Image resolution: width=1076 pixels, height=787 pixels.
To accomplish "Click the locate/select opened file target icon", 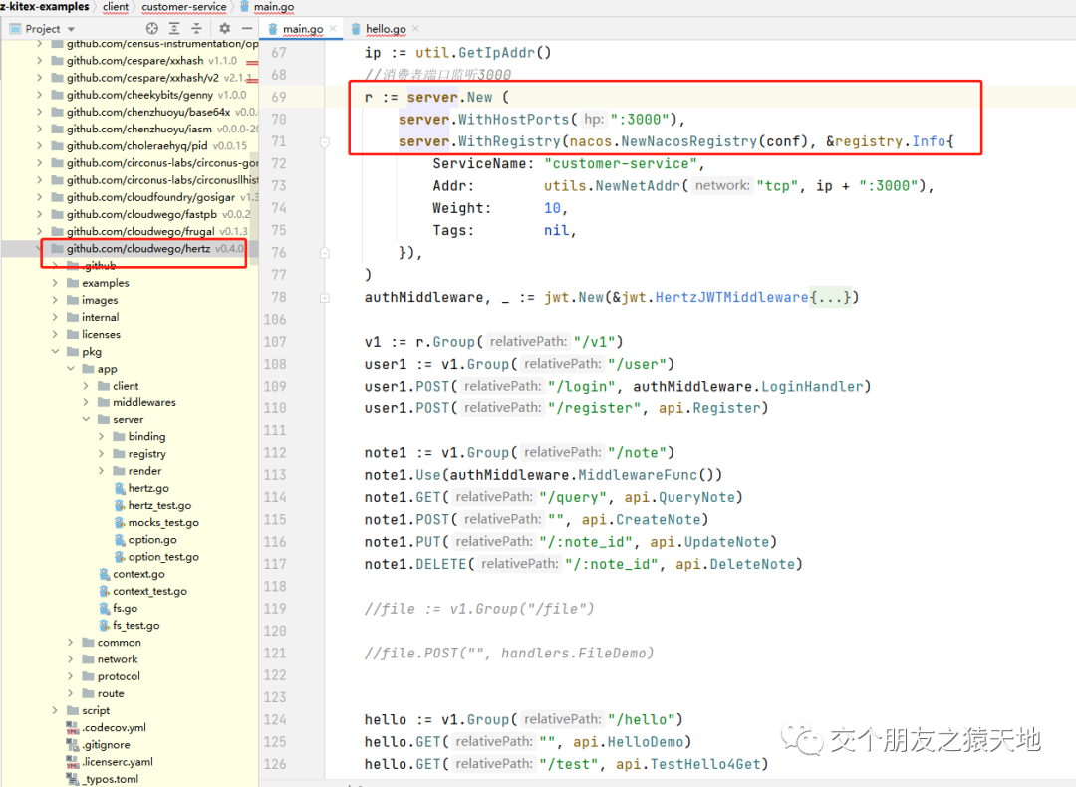I will click(x=152, y=28).
